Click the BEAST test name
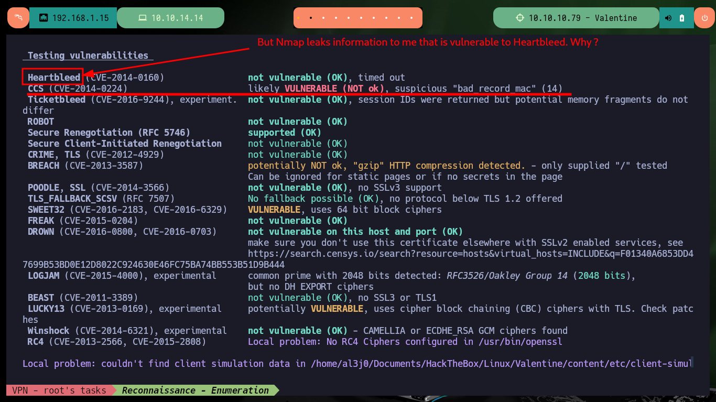Image resolution: width=716 pixels, height=402 pixels. click(x=41, y=298)
